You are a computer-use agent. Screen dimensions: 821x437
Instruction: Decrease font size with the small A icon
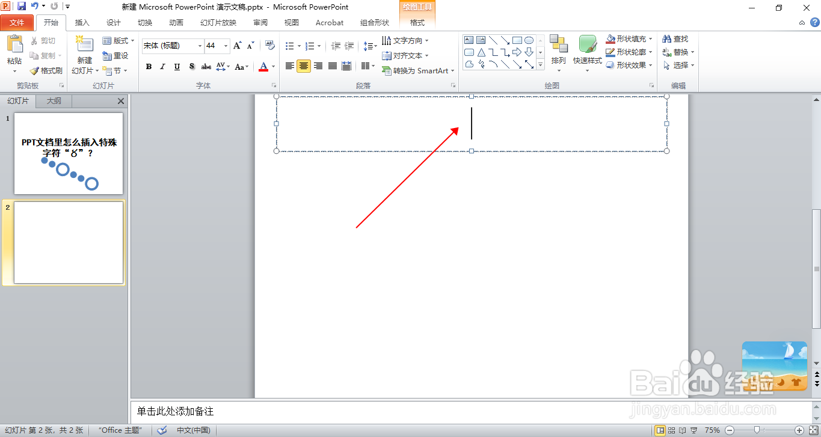[x=251, y=46]
